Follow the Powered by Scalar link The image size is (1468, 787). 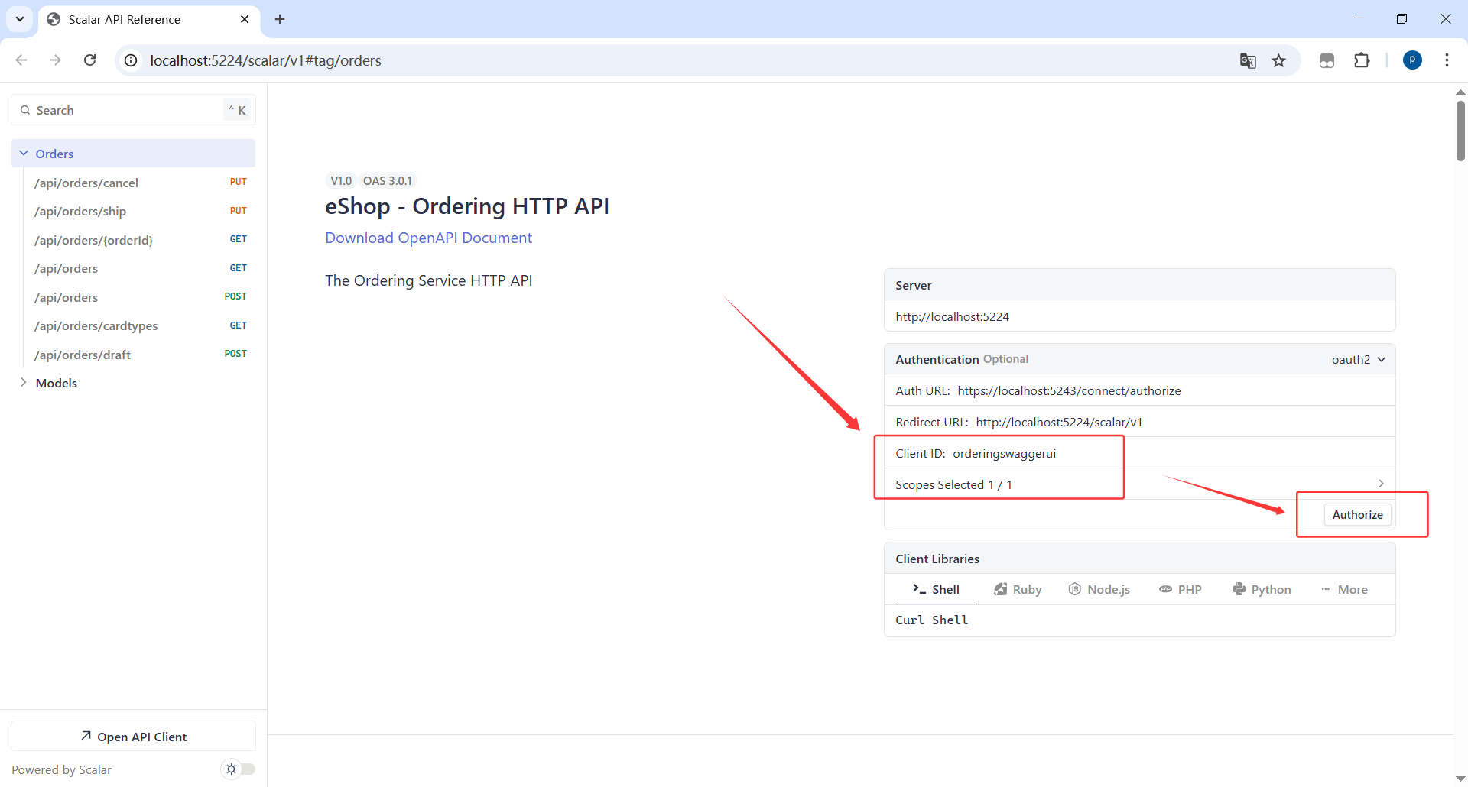pos(61,770)
